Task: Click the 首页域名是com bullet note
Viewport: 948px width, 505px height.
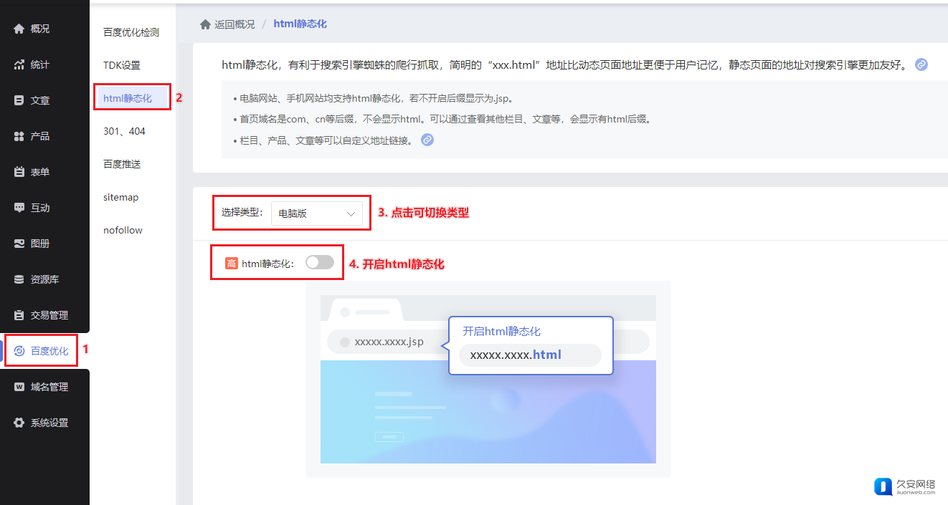Action: [x=442, y=120]
